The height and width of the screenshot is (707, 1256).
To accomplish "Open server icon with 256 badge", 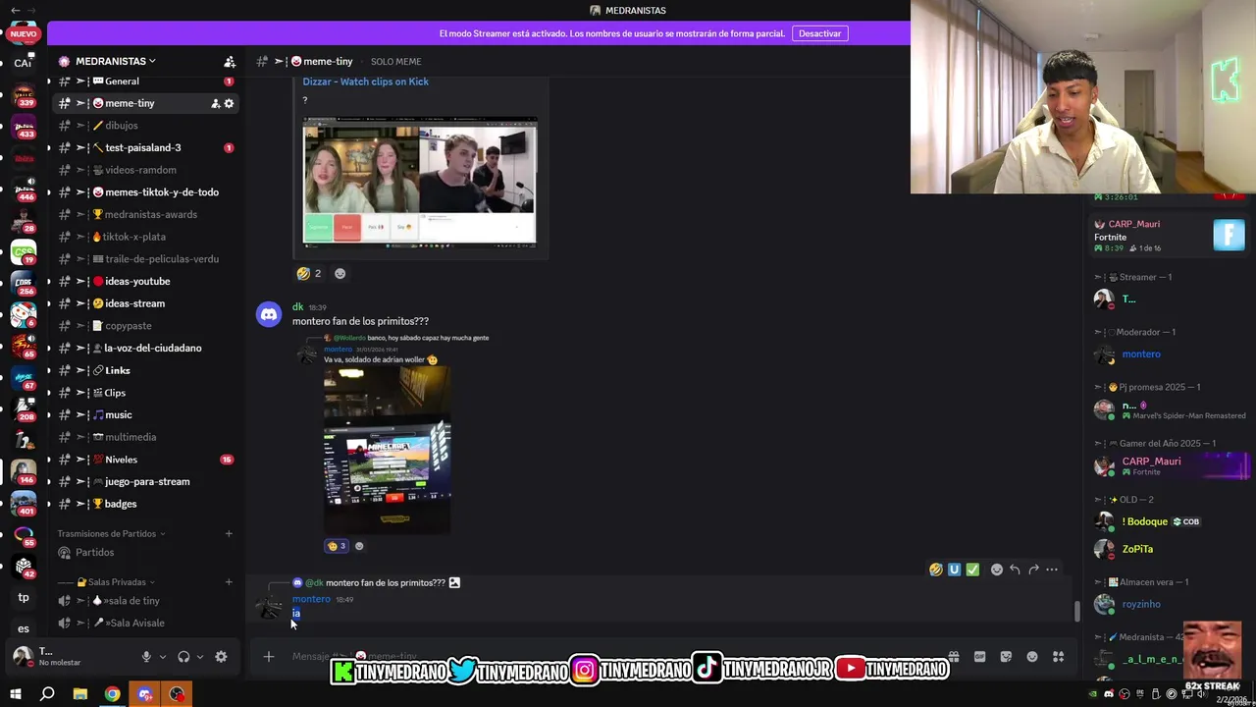I will point(24,285).
